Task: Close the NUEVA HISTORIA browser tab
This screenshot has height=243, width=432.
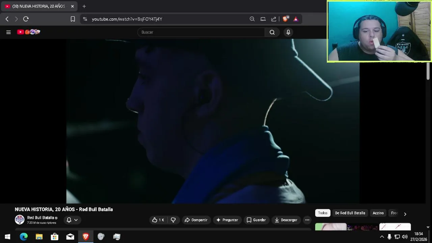Action: [72, 6]
